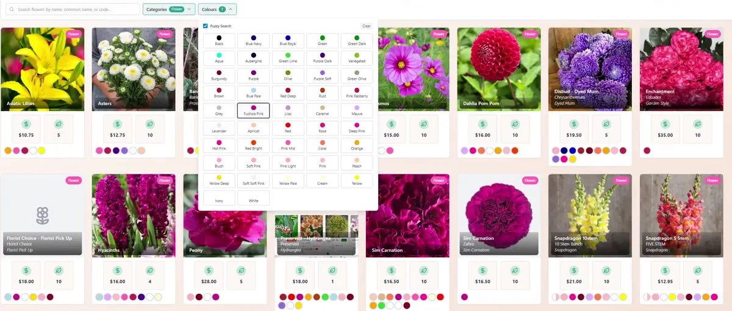This screenshot has height=311, width=732.
Task: Click the dollar icon on Zafiro Sim Carnation card
Action: pos(483,270)
